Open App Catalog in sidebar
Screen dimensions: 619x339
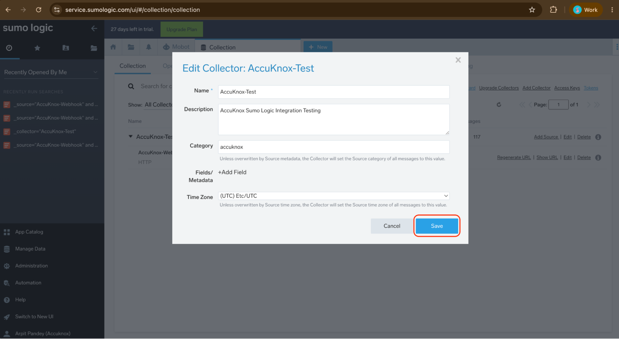(x=29, y=232)
